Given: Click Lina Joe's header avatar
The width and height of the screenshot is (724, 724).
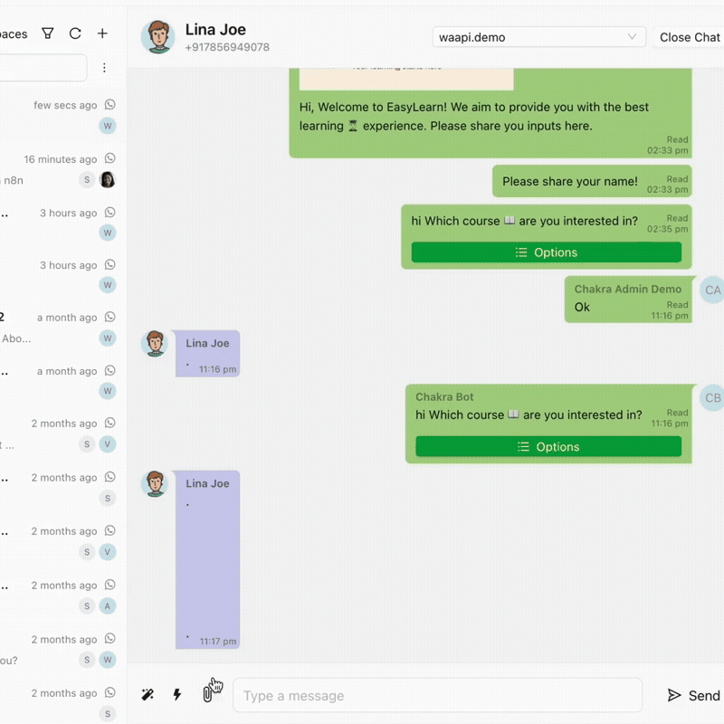Looking at the screenshot, I should 158,37.
